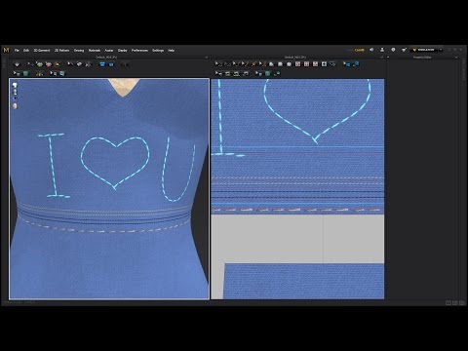Open the Materials menu
This screenshot has width=468, height=351.
[95, 51]
